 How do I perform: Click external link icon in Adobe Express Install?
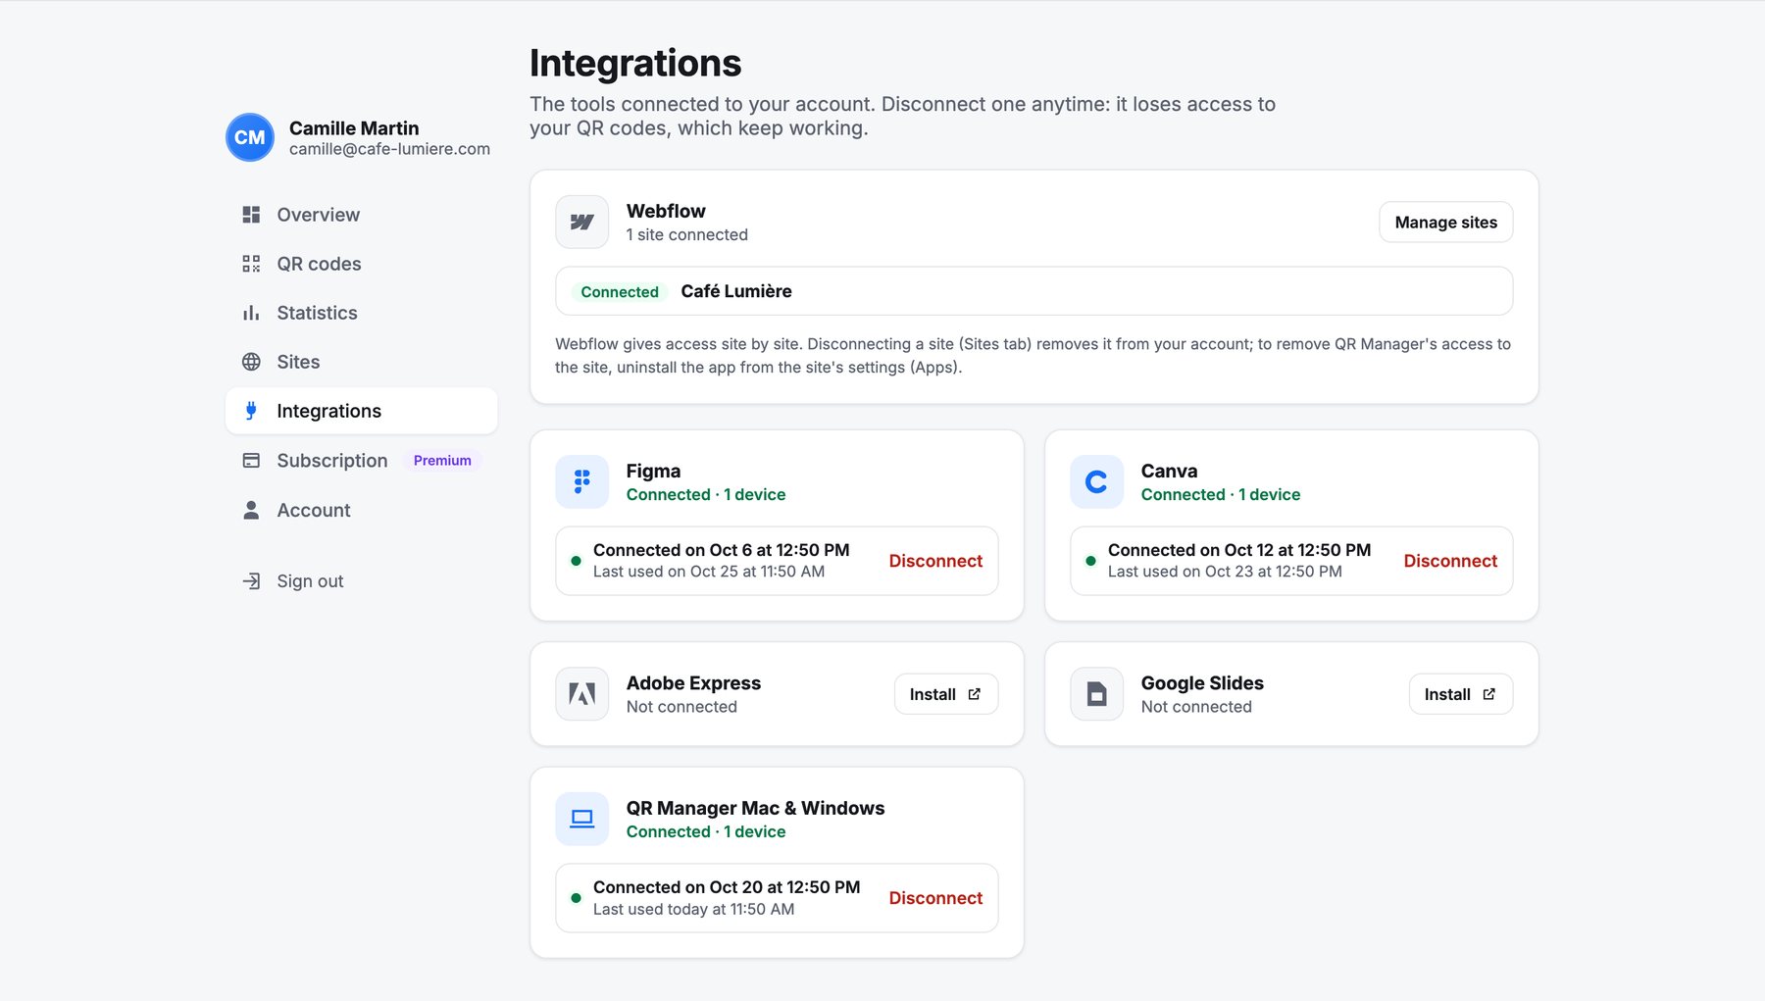pyautogui.click(x=974, y=694)
